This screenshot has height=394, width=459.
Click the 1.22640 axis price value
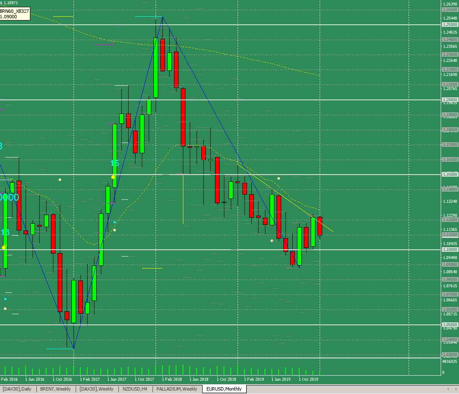coord(450,61)
